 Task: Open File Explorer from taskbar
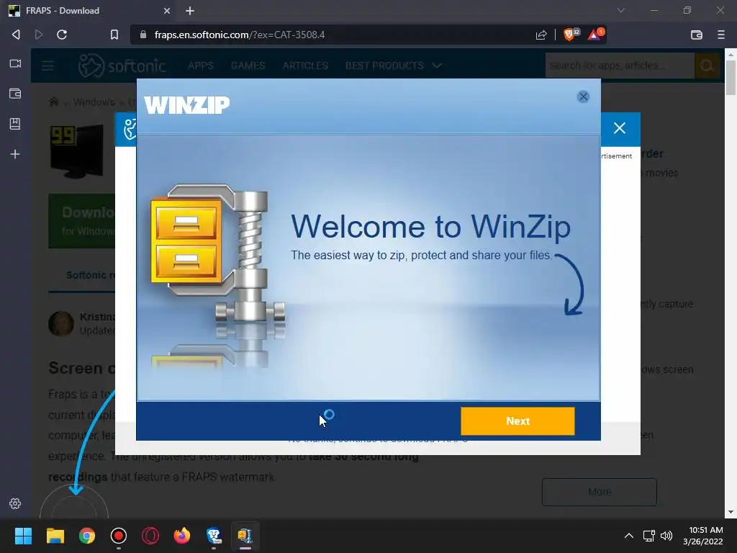coord(55,536)
